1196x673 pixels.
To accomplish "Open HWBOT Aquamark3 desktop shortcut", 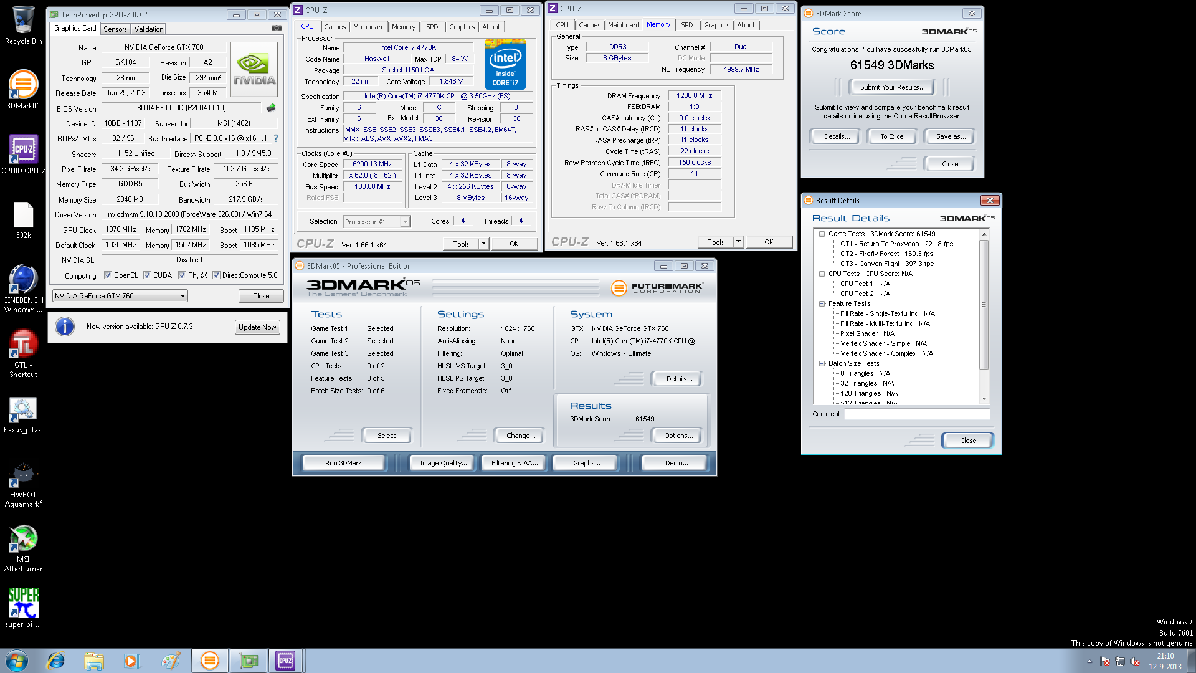I will [x=23, y=485].
